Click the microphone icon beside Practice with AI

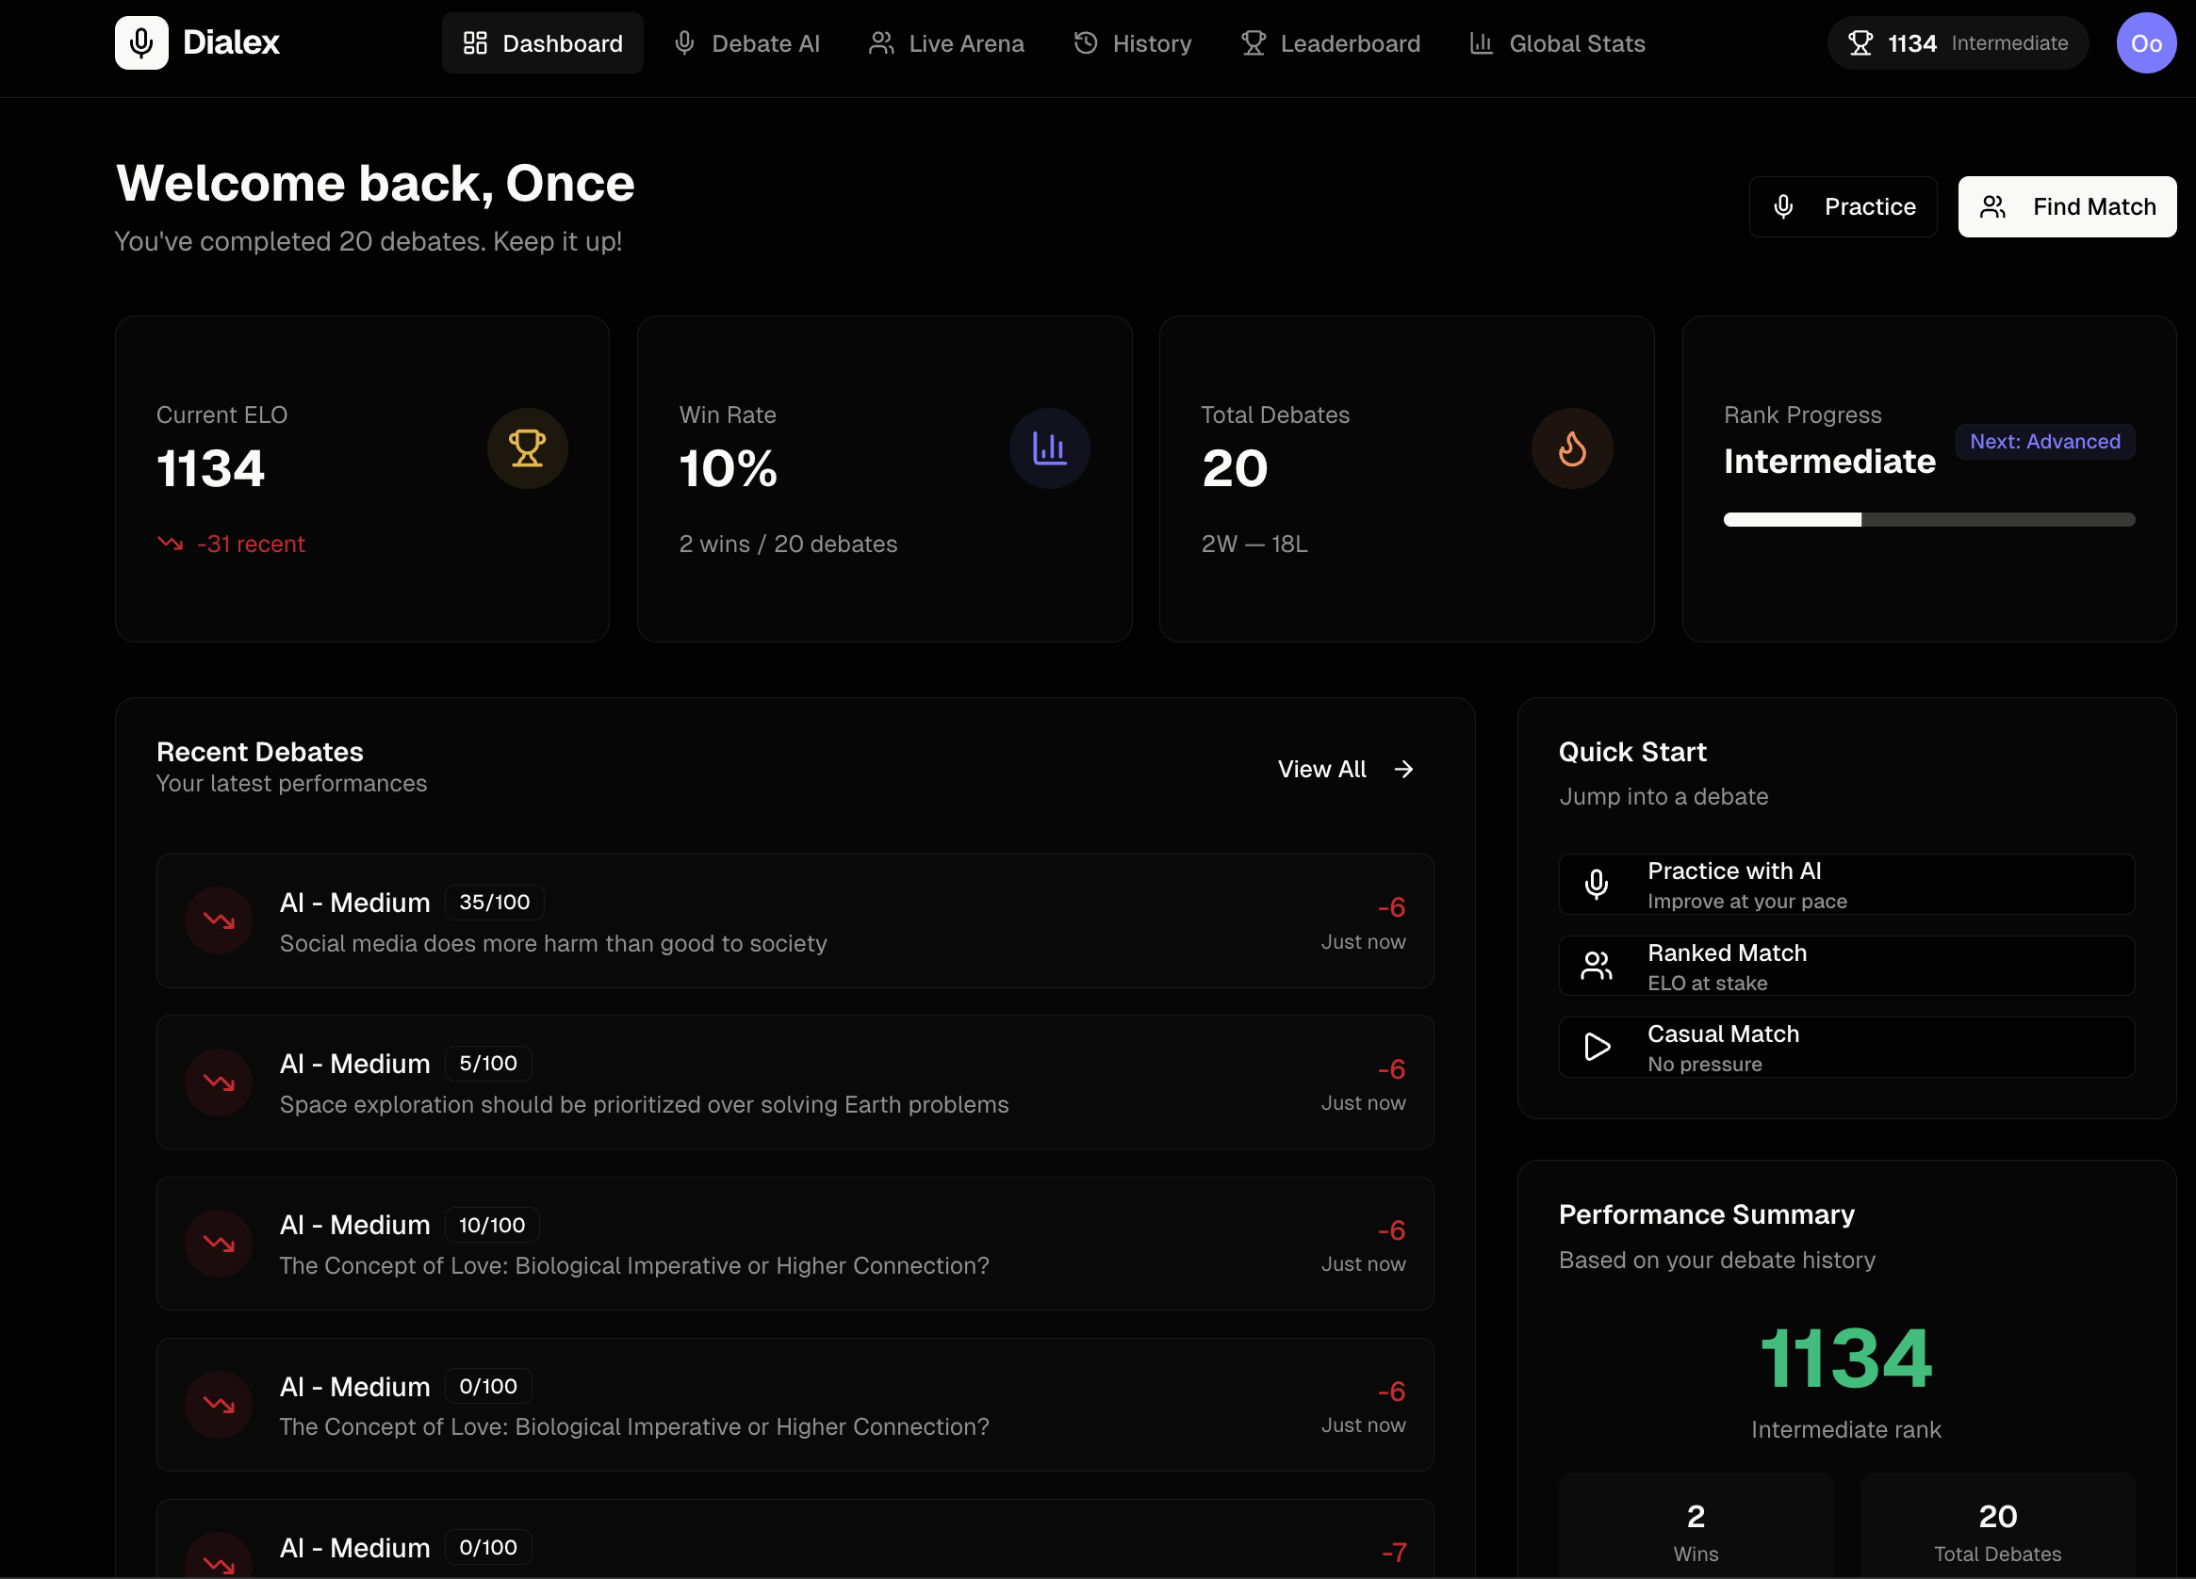click(1596, 884)
